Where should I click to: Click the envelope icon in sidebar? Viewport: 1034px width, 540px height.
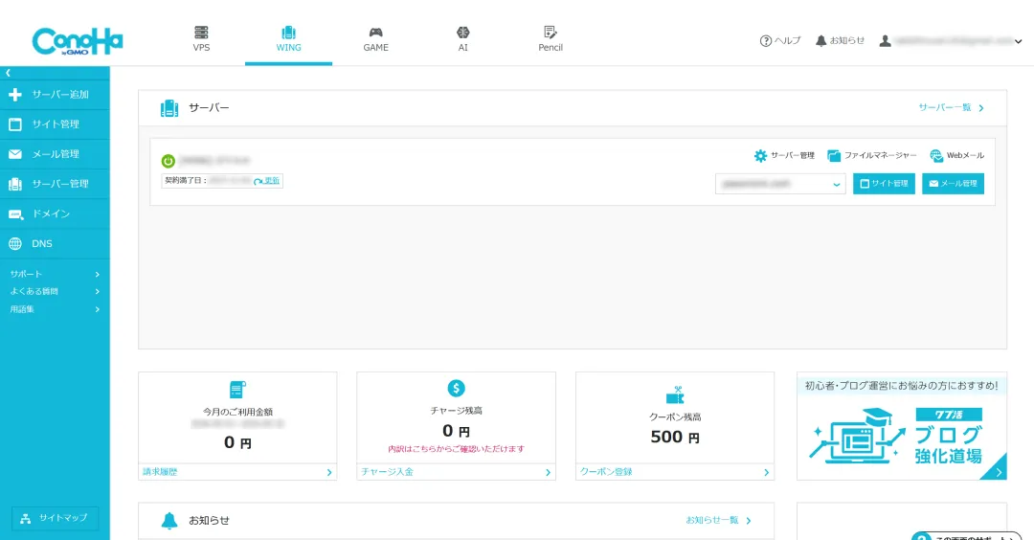15,154
